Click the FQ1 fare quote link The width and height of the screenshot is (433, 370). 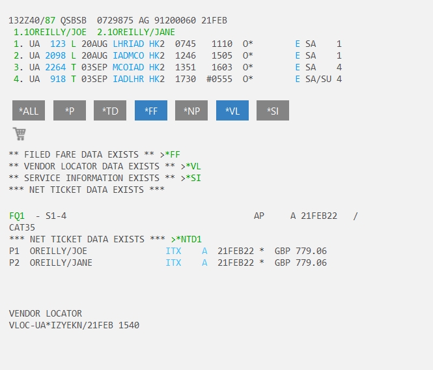[x=17, y=216]
